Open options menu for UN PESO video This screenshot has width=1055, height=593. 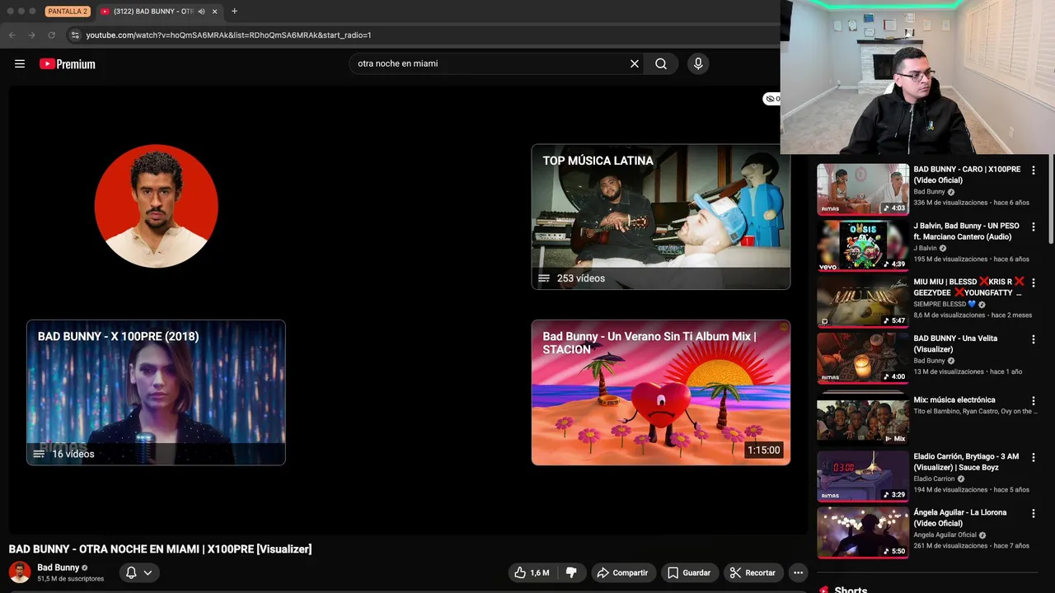(x=1033, y=226)
